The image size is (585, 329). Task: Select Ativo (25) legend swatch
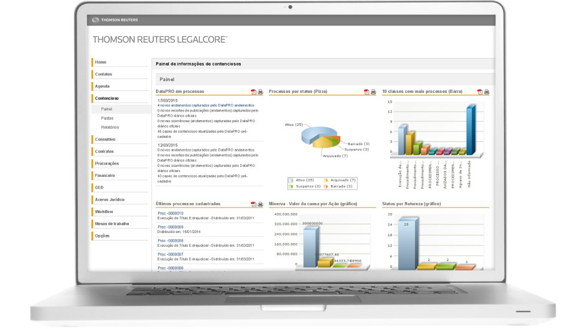[291, 180]
